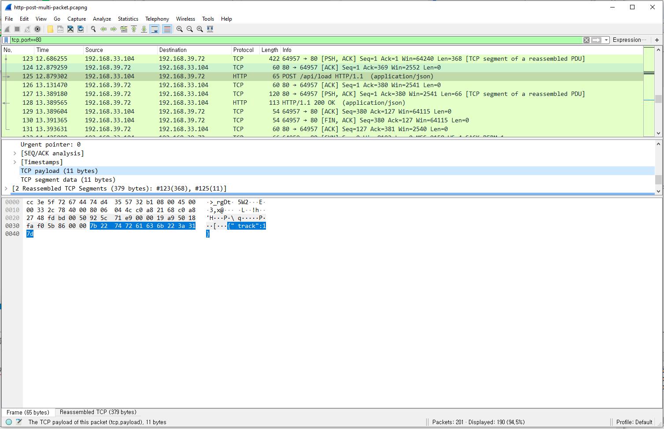This screenshot has height=429, width=664.
Task: Zoom out main window text
Action: pyautogui.click(x=190, y=29)
